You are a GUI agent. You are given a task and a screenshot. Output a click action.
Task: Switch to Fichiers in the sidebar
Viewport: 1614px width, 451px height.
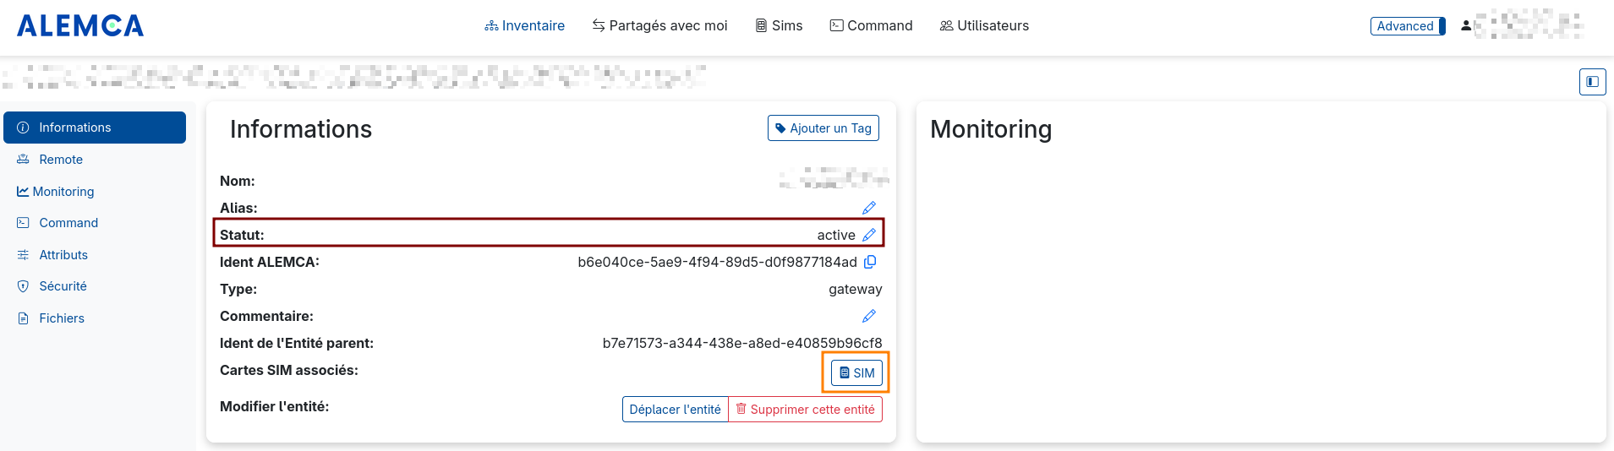[62, 318]
